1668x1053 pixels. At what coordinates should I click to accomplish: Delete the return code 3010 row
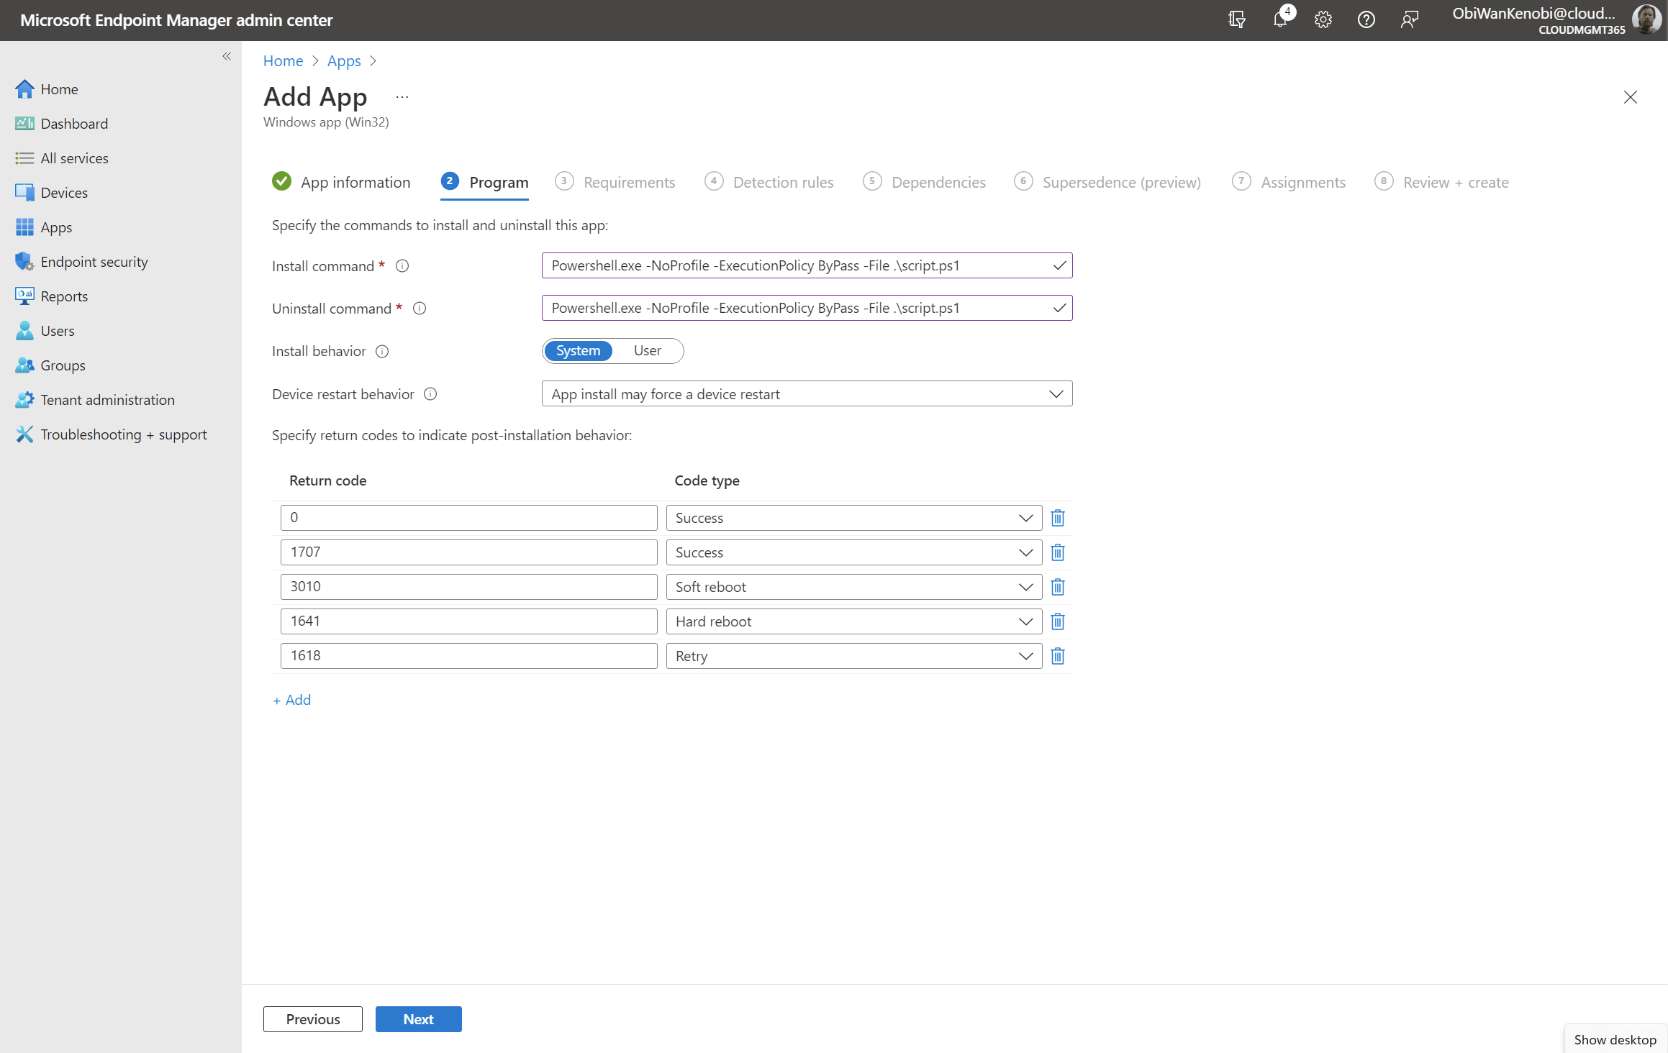pyautogui.click(x=1057, y=587)
